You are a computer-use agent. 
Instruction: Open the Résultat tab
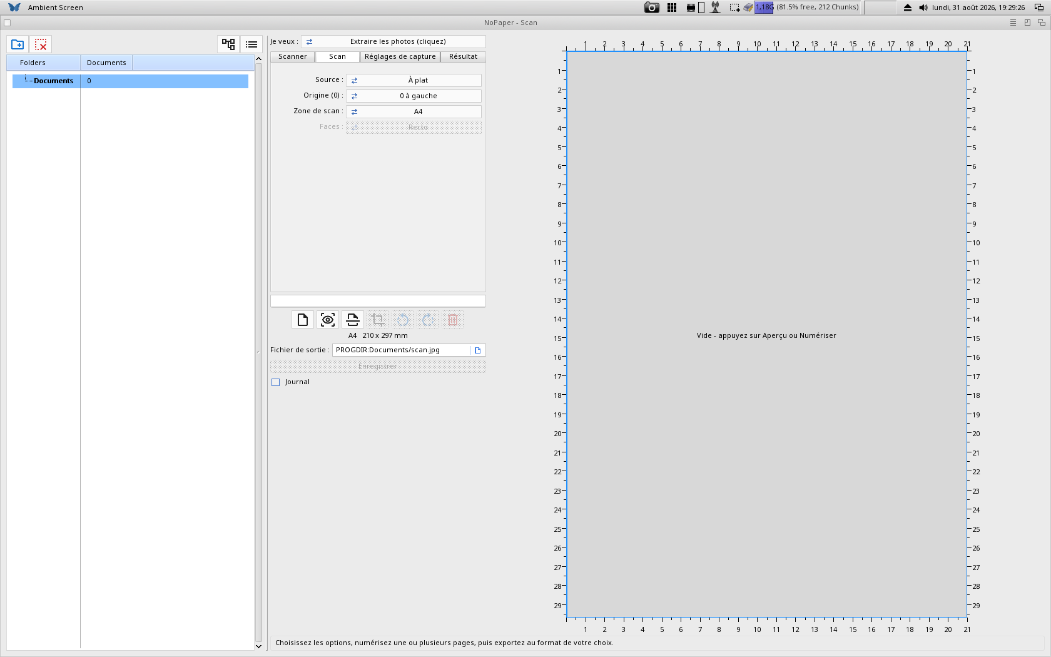(x=463, y=57)
